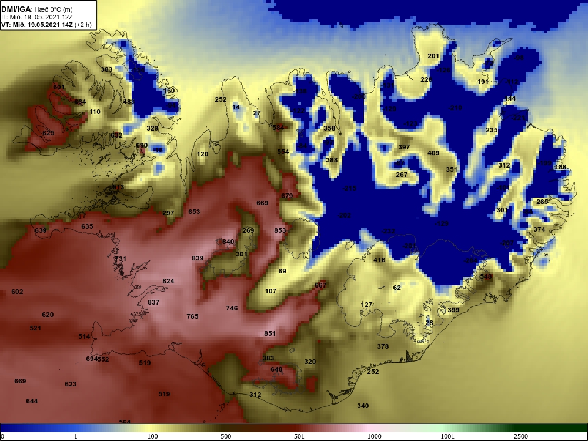This screenshot has height=441, width=588.
Task: Click the map value 554
Action: coord(283,152)
